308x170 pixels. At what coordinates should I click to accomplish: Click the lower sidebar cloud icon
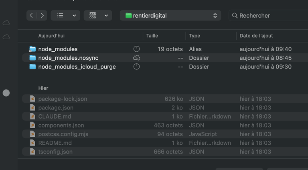pyautogui.click(x=6, y=37)
